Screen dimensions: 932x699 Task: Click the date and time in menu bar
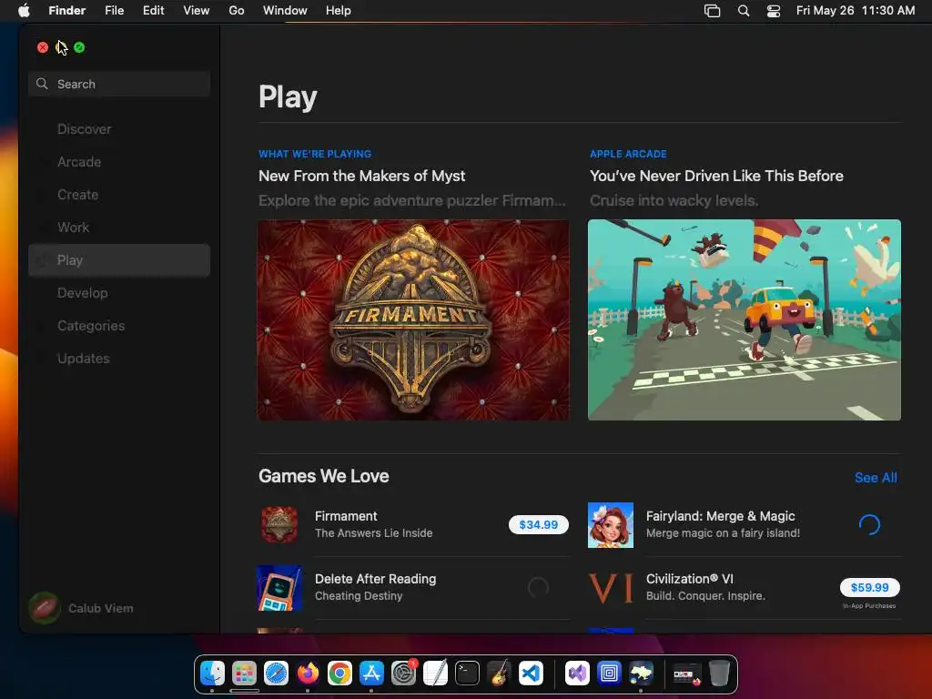click(x=856, y=11)
